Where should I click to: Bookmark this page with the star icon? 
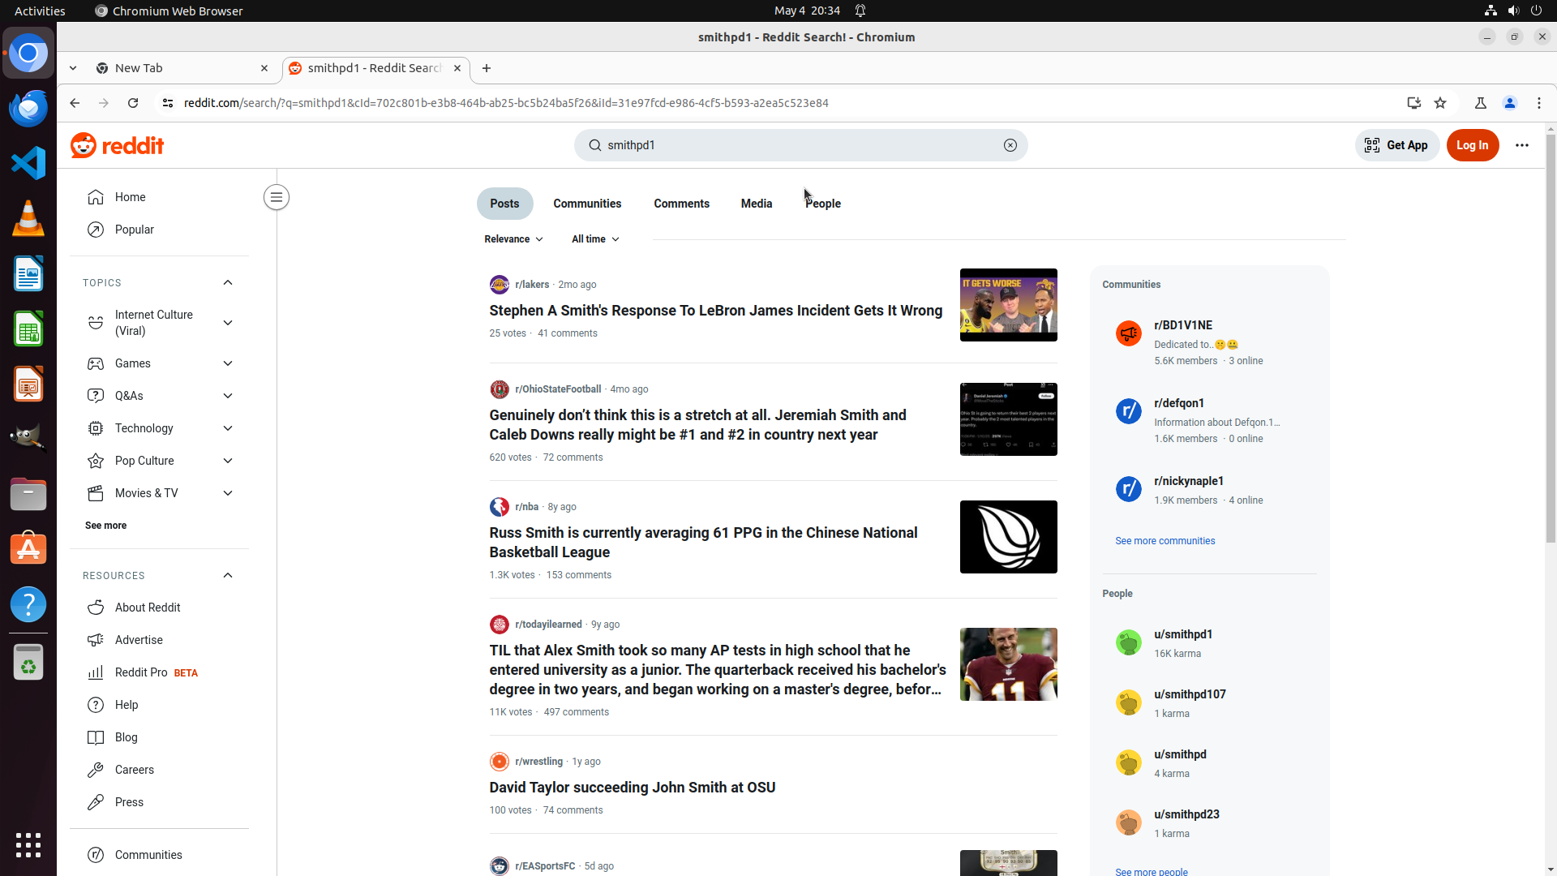pyautogui.click(x=1440, y=103)
